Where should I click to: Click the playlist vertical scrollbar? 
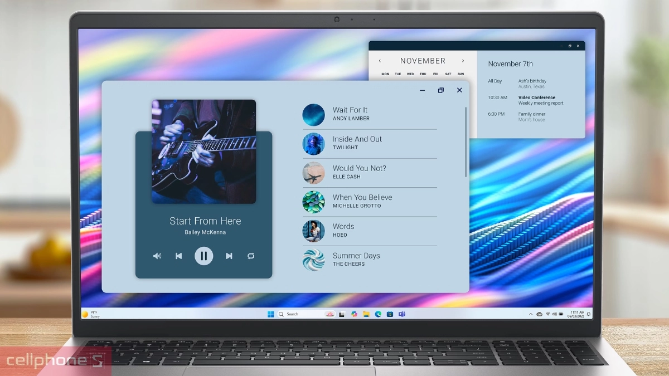[466, 142]
